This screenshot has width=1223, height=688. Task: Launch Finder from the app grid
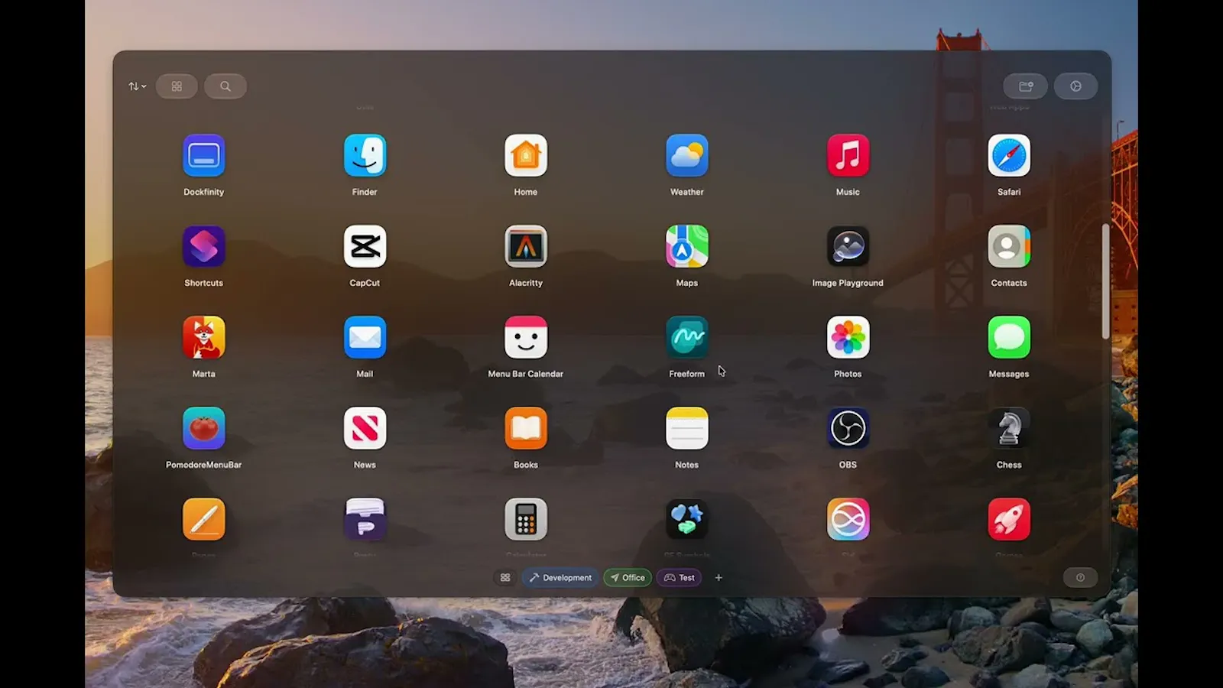(365, 156)
